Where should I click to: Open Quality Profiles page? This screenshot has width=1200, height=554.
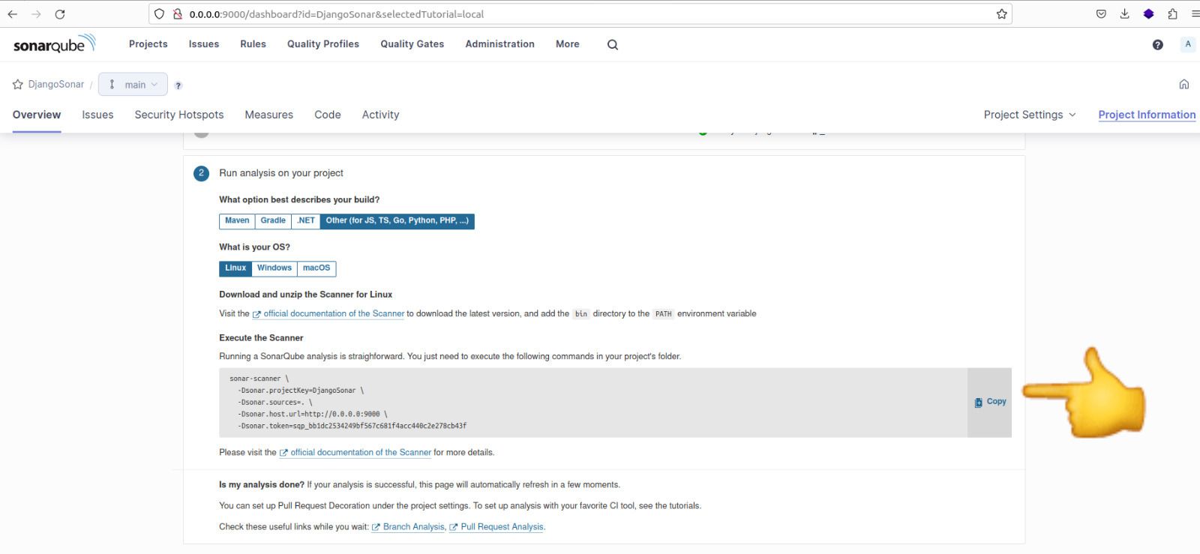click(323, 44)
